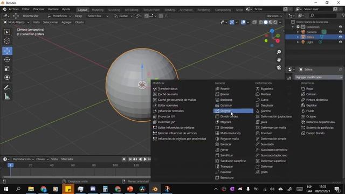
Task: Expand the Light item in outliner
Action: click(298, 42)
